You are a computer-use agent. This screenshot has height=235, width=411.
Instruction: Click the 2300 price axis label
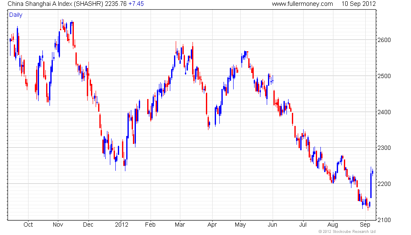pos(384,148)
